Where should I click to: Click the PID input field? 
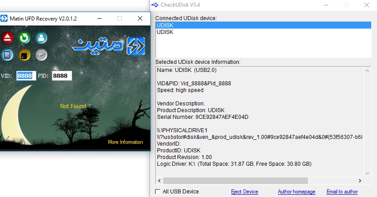[x=62, y=75]
